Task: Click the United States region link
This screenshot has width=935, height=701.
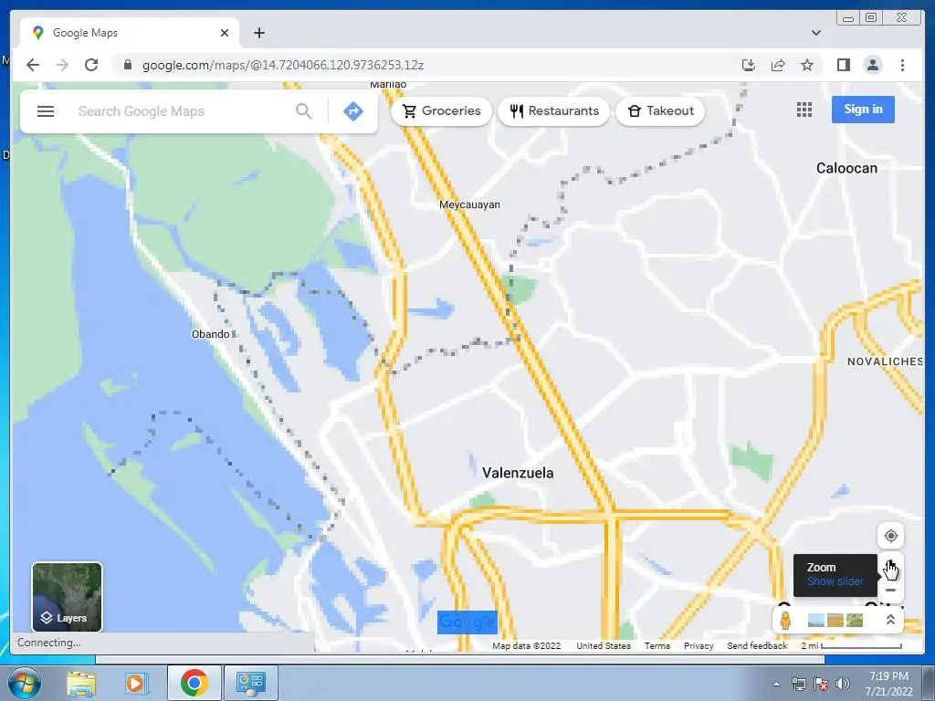Action: tap(603, 645)
